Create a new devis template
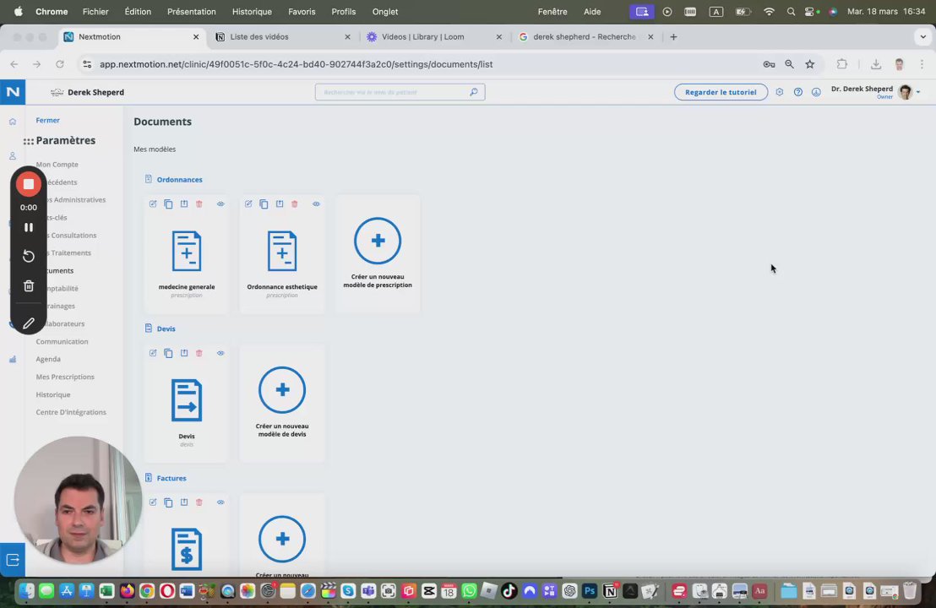 pyautogui.click(x=282, y=402)
